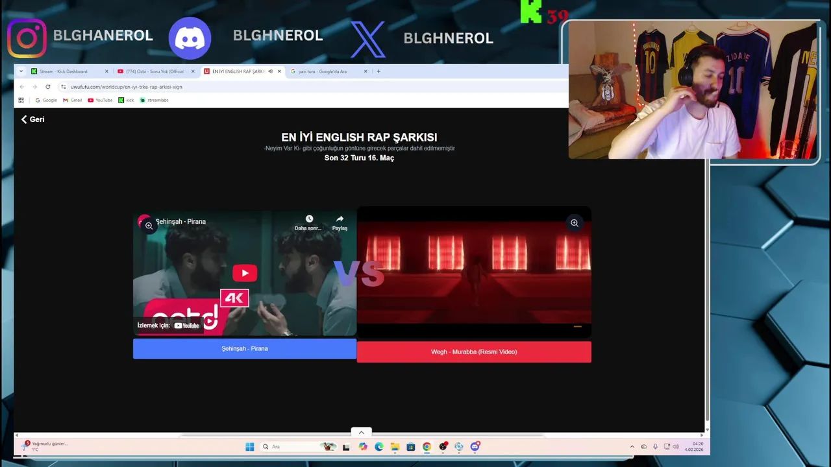Image resolution: width=831 pixels, height=467 pixels.
Task: Expand the bottom panel chevron up arrow
Action: 361,433
